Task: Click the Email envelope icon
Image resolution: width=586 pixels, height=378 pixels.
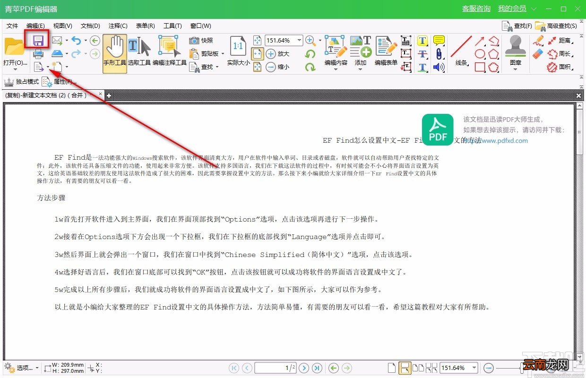Action: click(57, 41)
